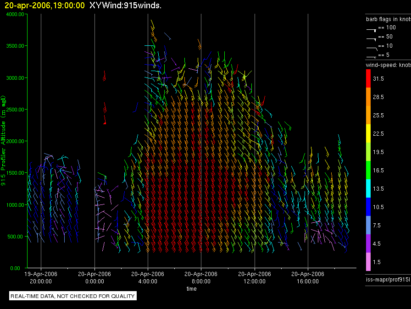Pick the pink 1.5 knots color swatch
The height and width of the screenshot is (309, 411).
pyautogui.click(x=368, y=262)
